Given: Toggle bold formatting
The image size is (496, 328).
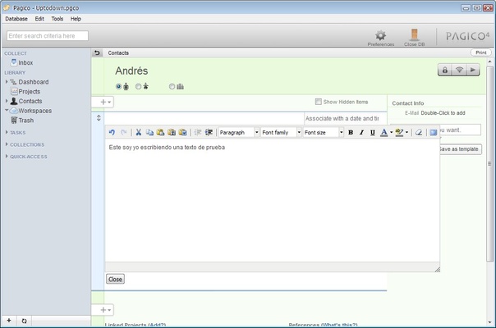Looking at the screenshot, I should (351, 132).
